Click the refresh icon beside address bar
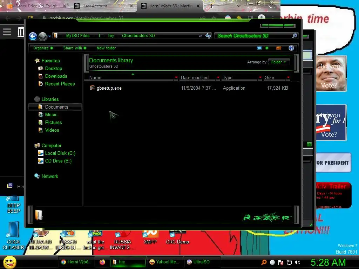The height and width of the screenshot is (269, 359). click(208, 36)
